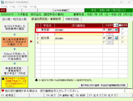The width and height of the screenshot is (133, 101).
Task: Check the 郵送等 box in row 2
Action: click(x=123, y=34)
